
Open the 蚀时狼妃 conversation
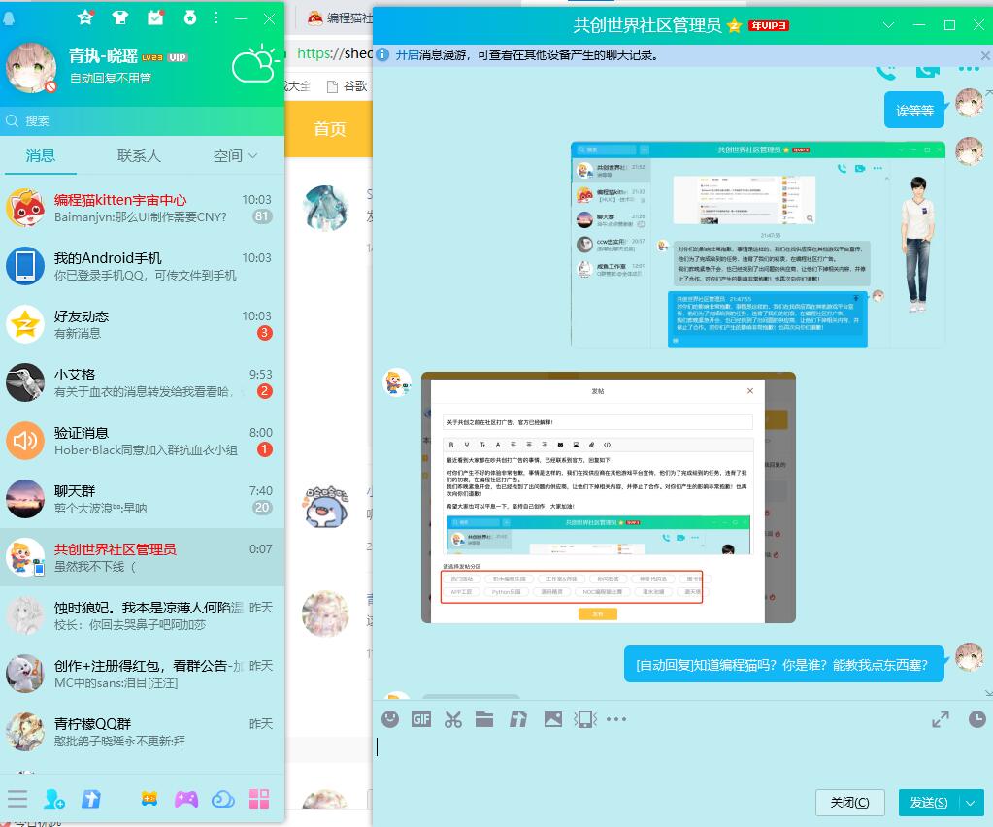coord(142,615)
